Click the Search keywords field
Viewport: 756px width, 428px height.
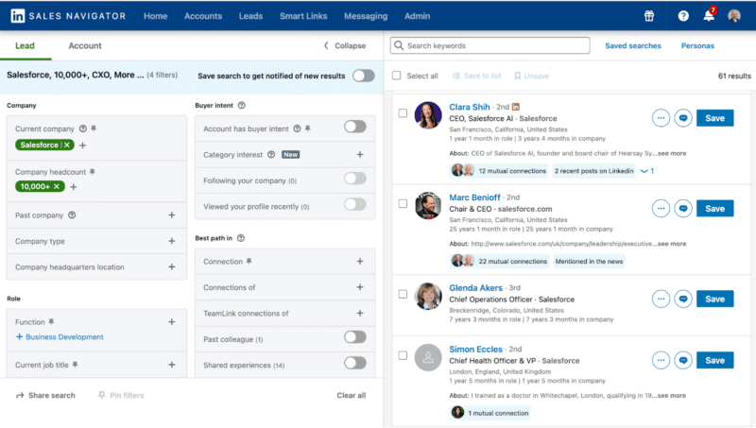coord(490,45)
